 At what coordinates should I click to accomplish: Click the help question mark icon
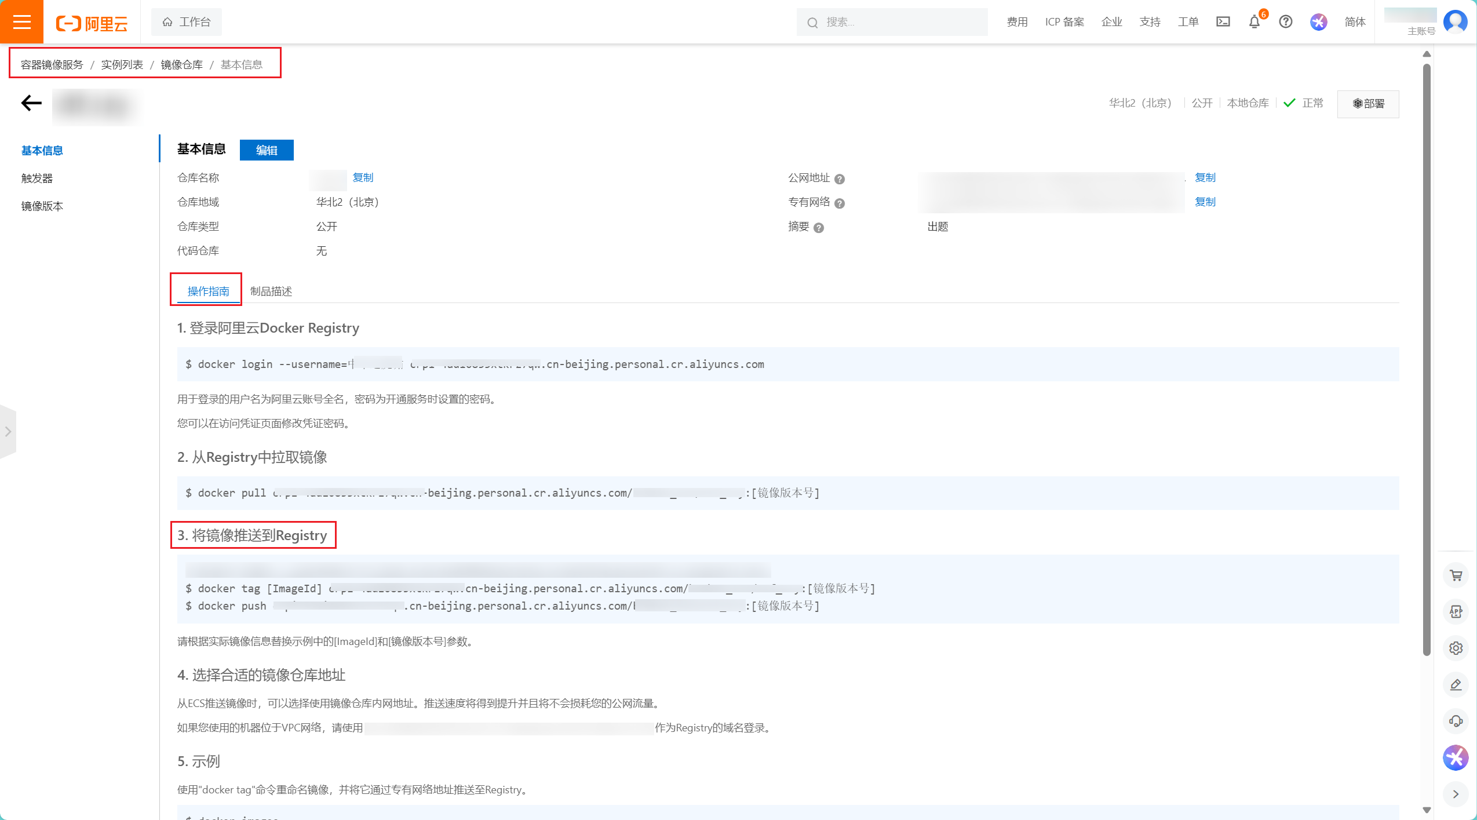(1285, 22)
